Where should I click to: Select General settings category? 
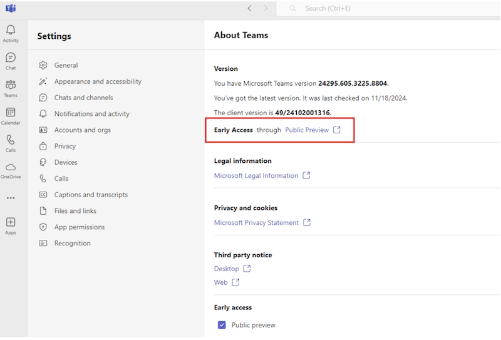66,65
